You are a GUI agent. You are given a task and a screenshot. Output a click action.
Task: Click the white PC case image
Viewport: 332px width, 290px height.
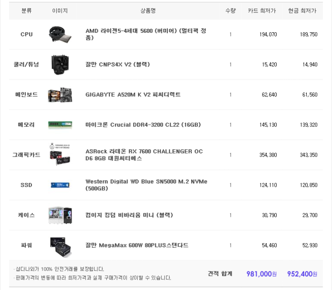click(x=60, y=215)
